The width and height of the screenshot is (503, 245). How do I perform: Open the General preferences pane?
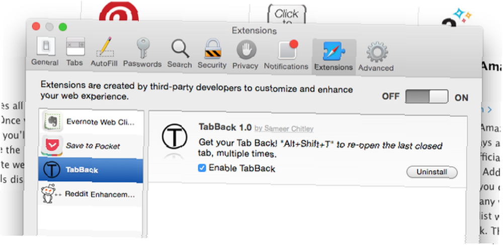click(45, 52)
